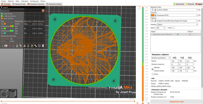Image resolution: width=203 pixels, height=104 pixels.
Task: Select Pokročilý mode
Action: tap(190, 4)
